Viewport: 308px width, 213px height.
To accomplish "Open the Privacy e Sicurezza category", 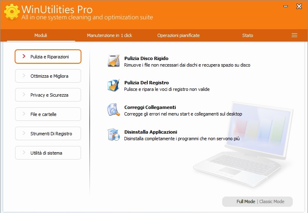I will [48, 95].
